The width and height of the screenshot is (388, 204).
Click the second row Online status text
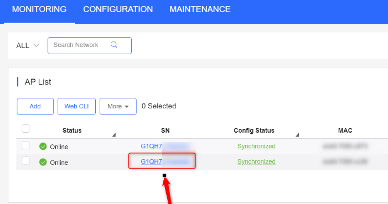point(59,163)
